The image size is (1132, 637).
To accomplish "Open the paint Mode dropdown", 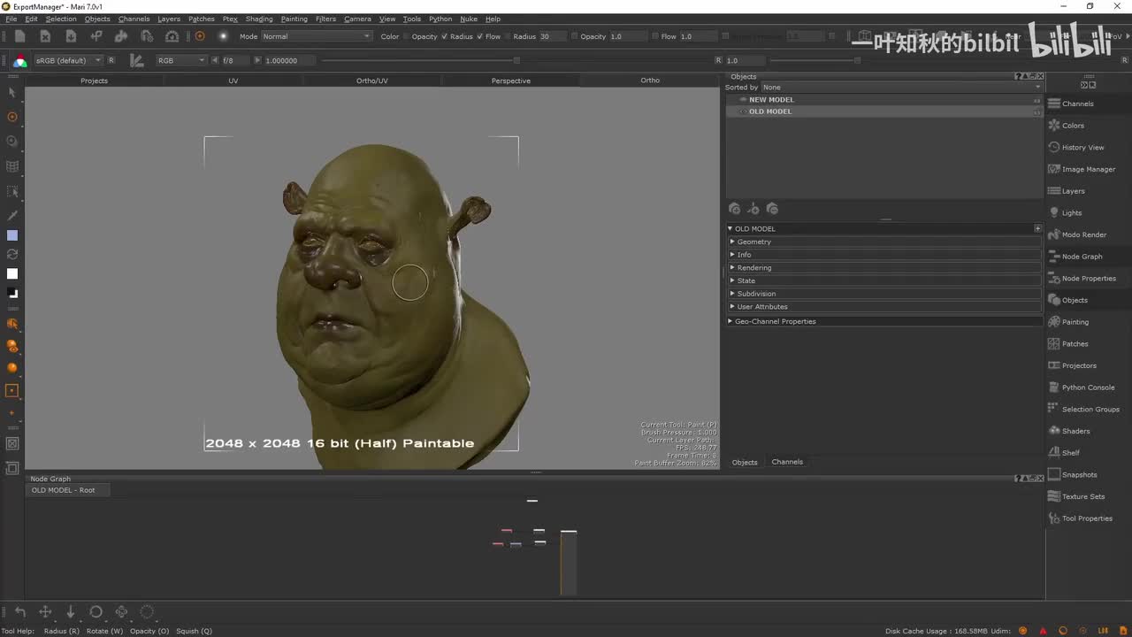I will tap(316, 36).
